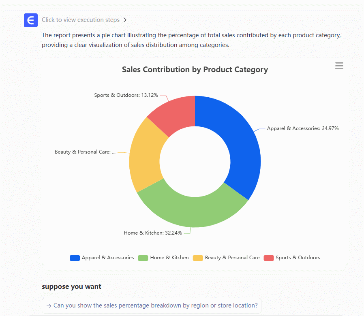Toggle Sports & Outdoors via its legend text

[298, 258]
